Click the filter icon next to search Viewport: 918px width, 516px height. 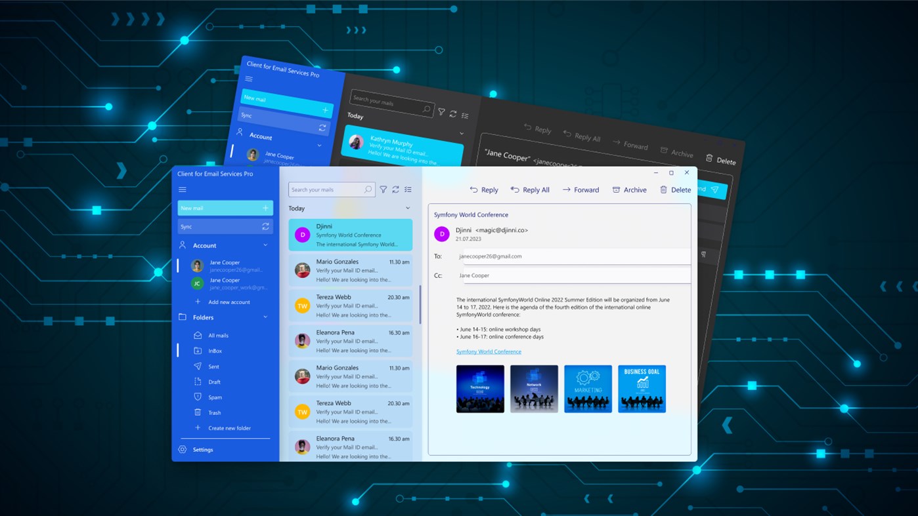[383, 189]
